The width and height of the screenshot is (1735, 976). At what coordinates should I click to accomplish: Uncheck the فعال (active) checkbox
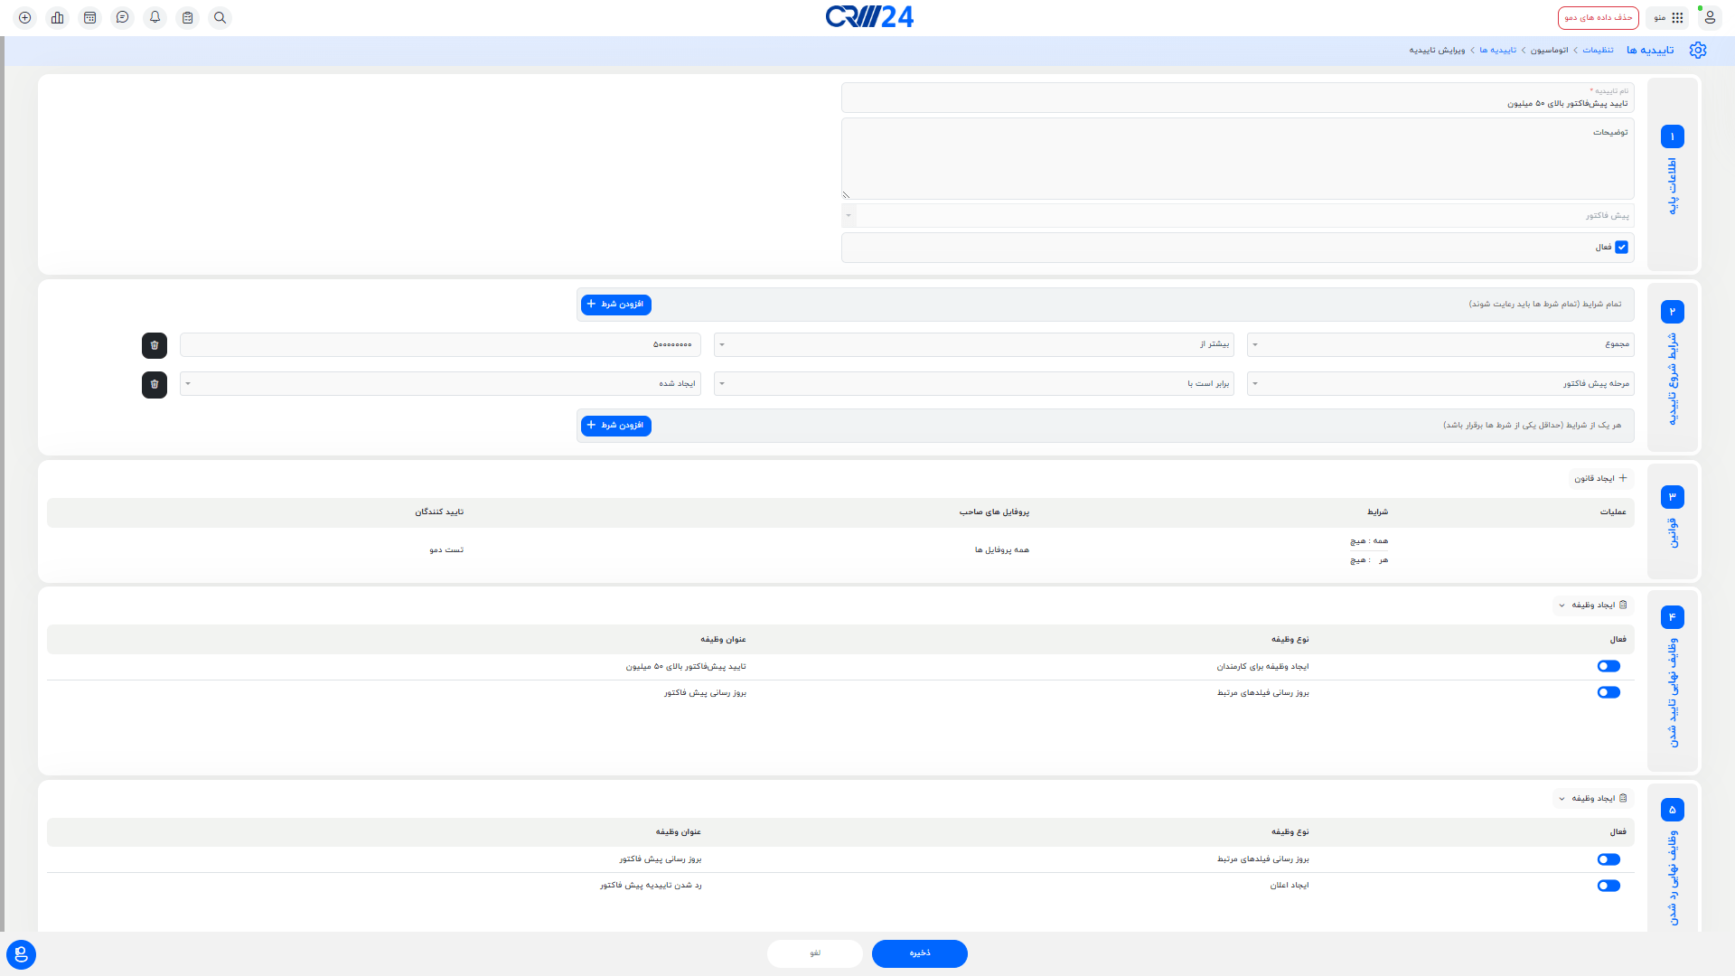(x=1621, y=247)
